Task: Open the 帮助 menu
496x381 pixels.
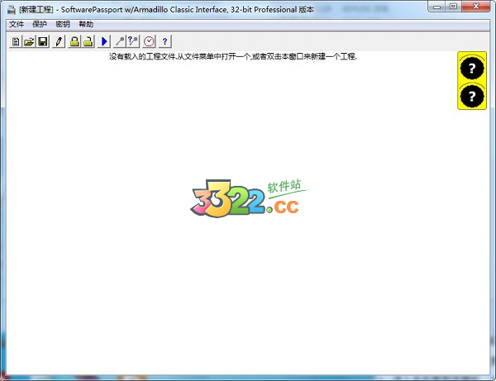Action: [x=86, y=24]
